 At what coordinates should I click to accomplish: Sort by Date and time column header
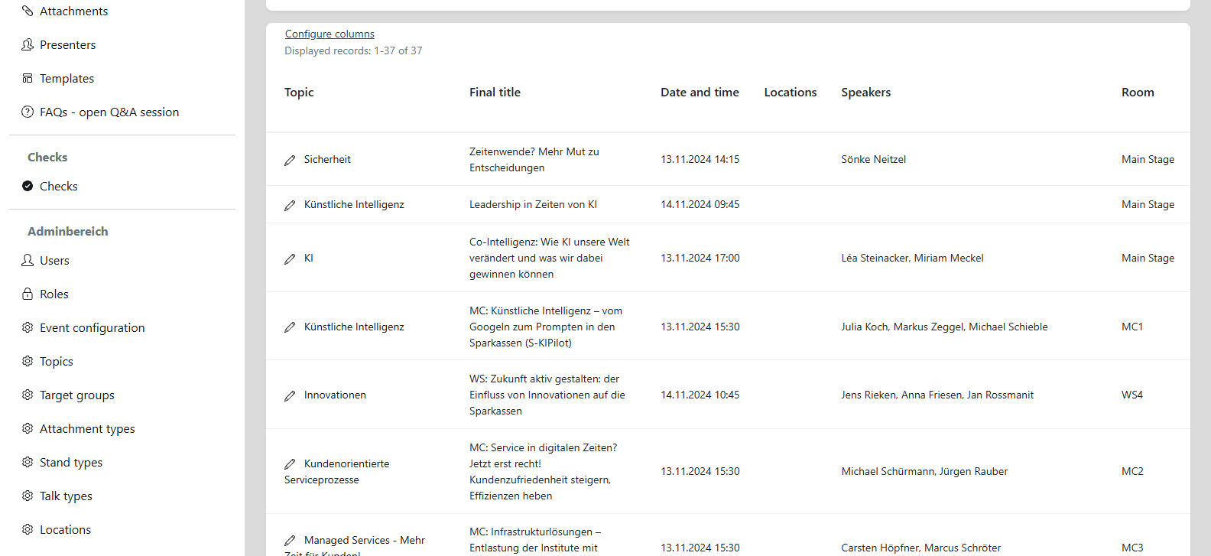(700, 92)
